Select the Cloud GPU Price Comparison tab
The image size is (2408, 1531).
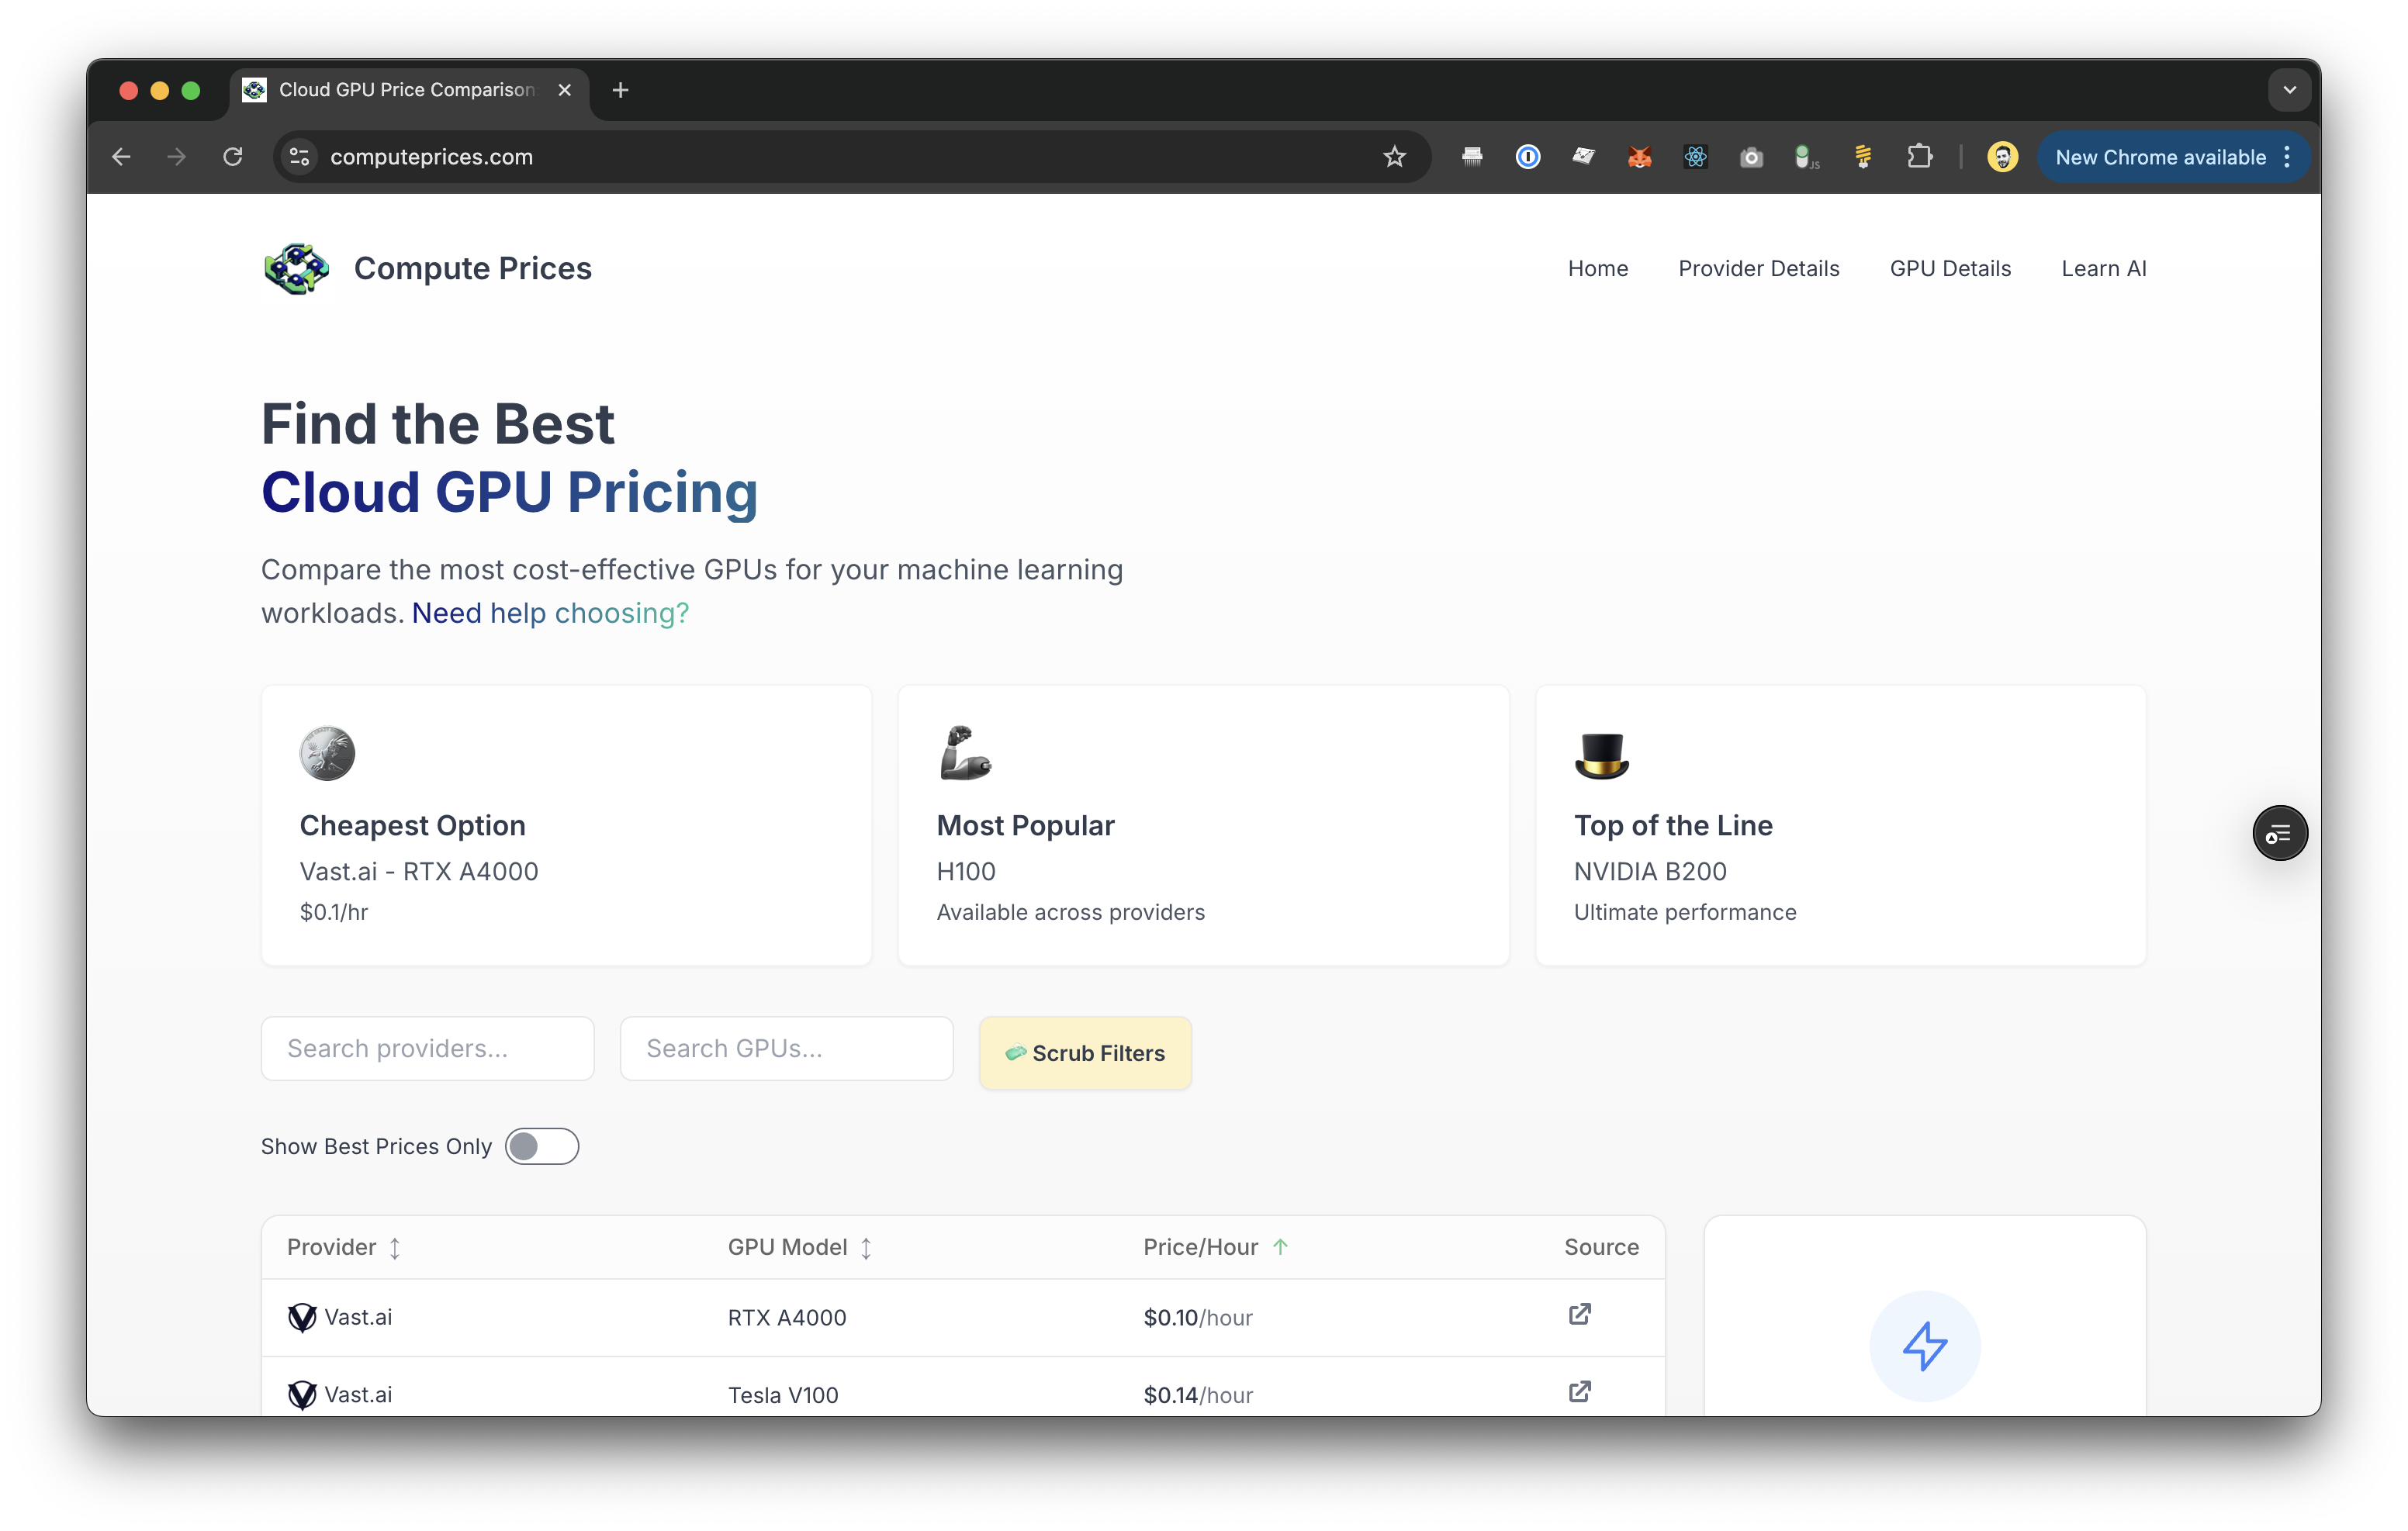(x=408, y=90)
